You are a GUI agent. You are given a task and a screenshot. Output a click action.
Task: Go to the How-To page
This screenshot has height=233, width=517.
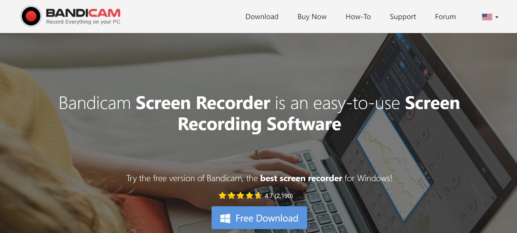[358, 17]
